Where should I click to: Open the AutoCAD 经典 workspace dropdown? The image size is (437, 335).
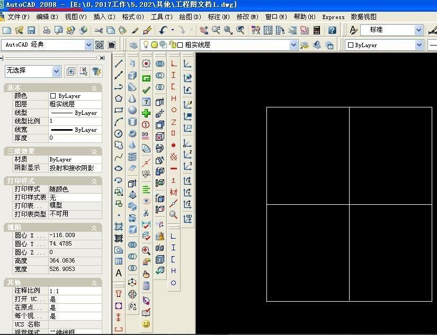(x=88, y=45)
